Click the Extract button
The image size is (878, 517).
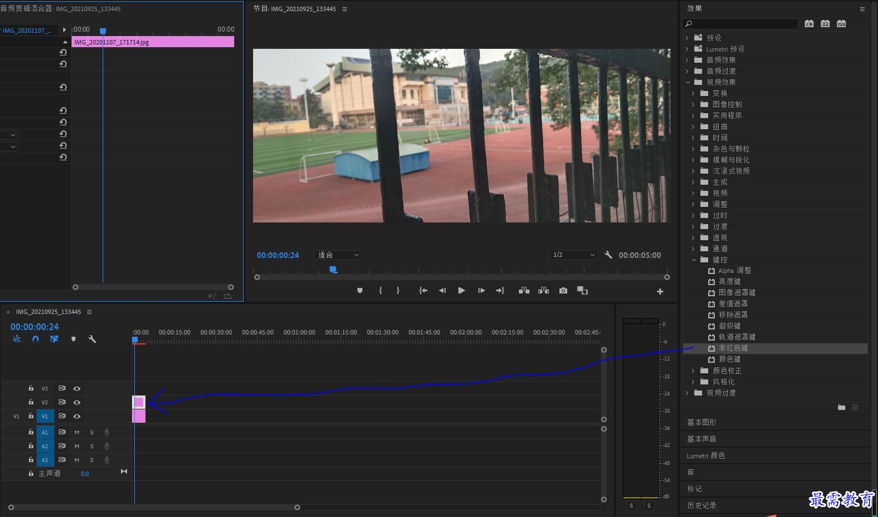pyautogui.click(x=543, y=291)
